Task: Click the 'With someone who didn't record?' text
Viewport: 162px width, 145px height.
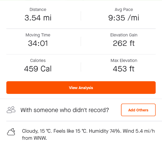Action: click(65, 110)
